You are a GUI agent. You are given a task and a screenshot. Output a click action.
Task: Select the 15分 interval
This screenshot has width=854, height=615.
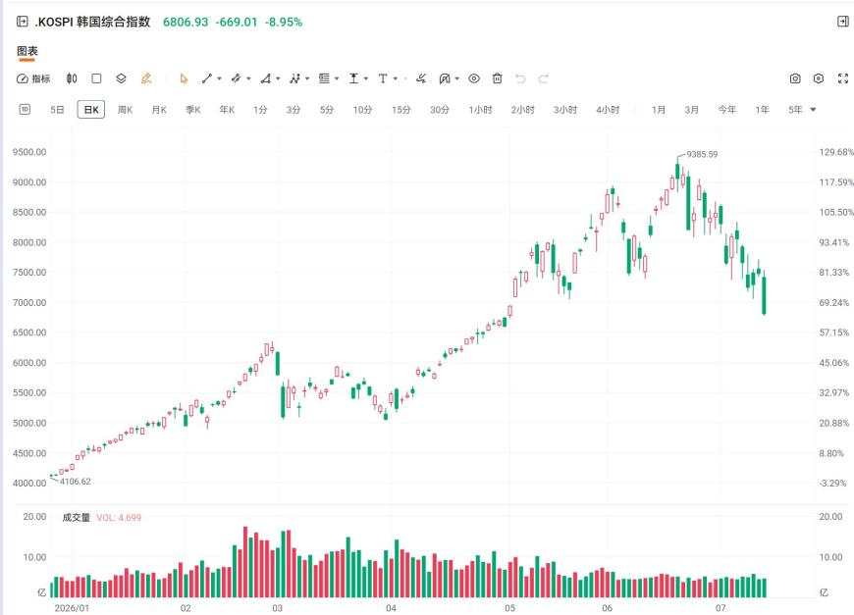[x=401, y=110]
